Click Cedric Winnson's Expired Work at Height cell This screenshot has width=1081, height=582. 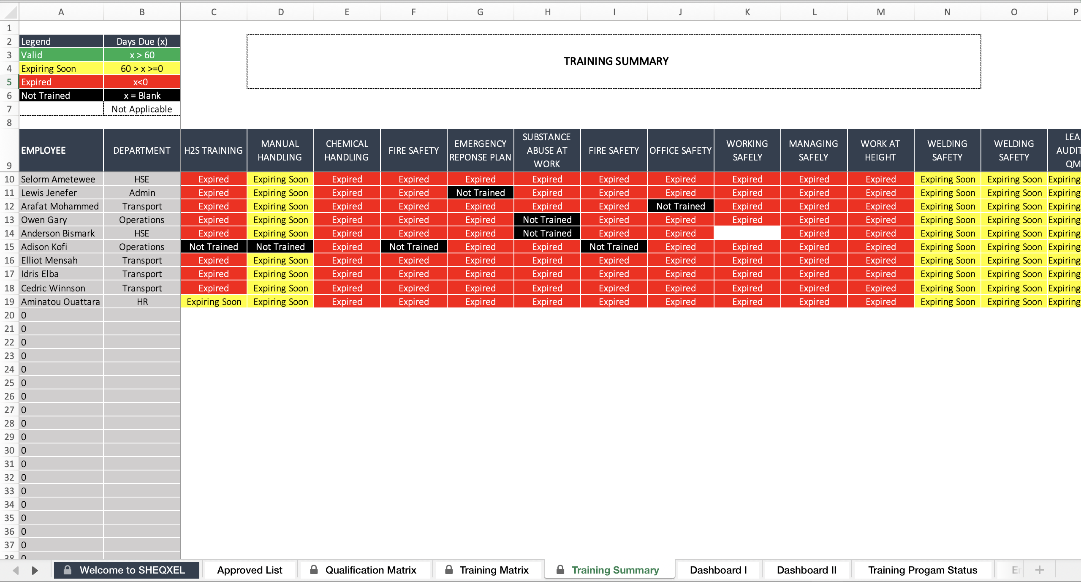[x=881, y=288]
